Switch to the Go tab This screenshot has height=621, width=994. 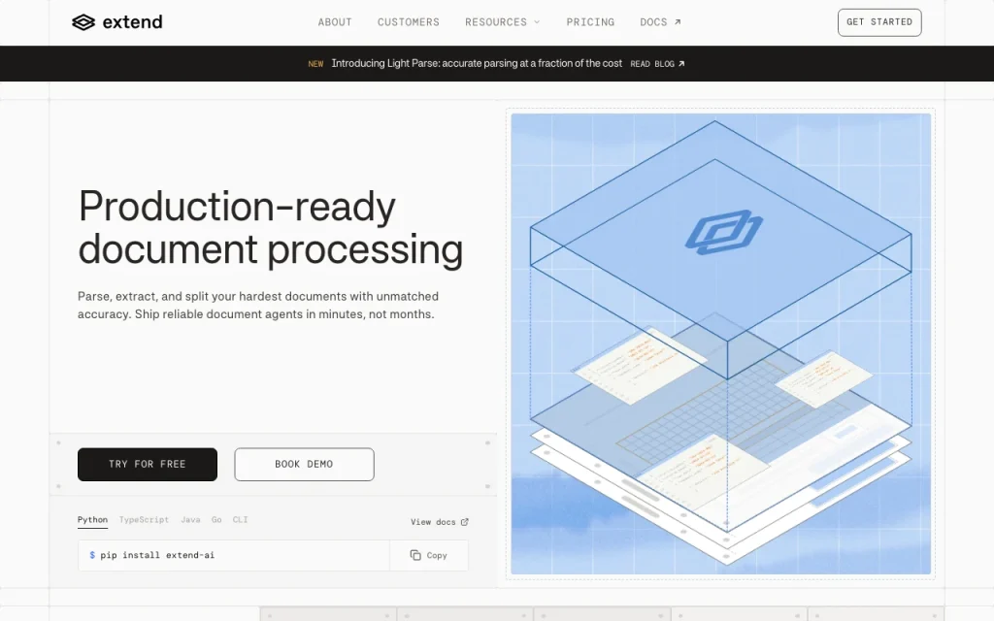coord(216,520)
